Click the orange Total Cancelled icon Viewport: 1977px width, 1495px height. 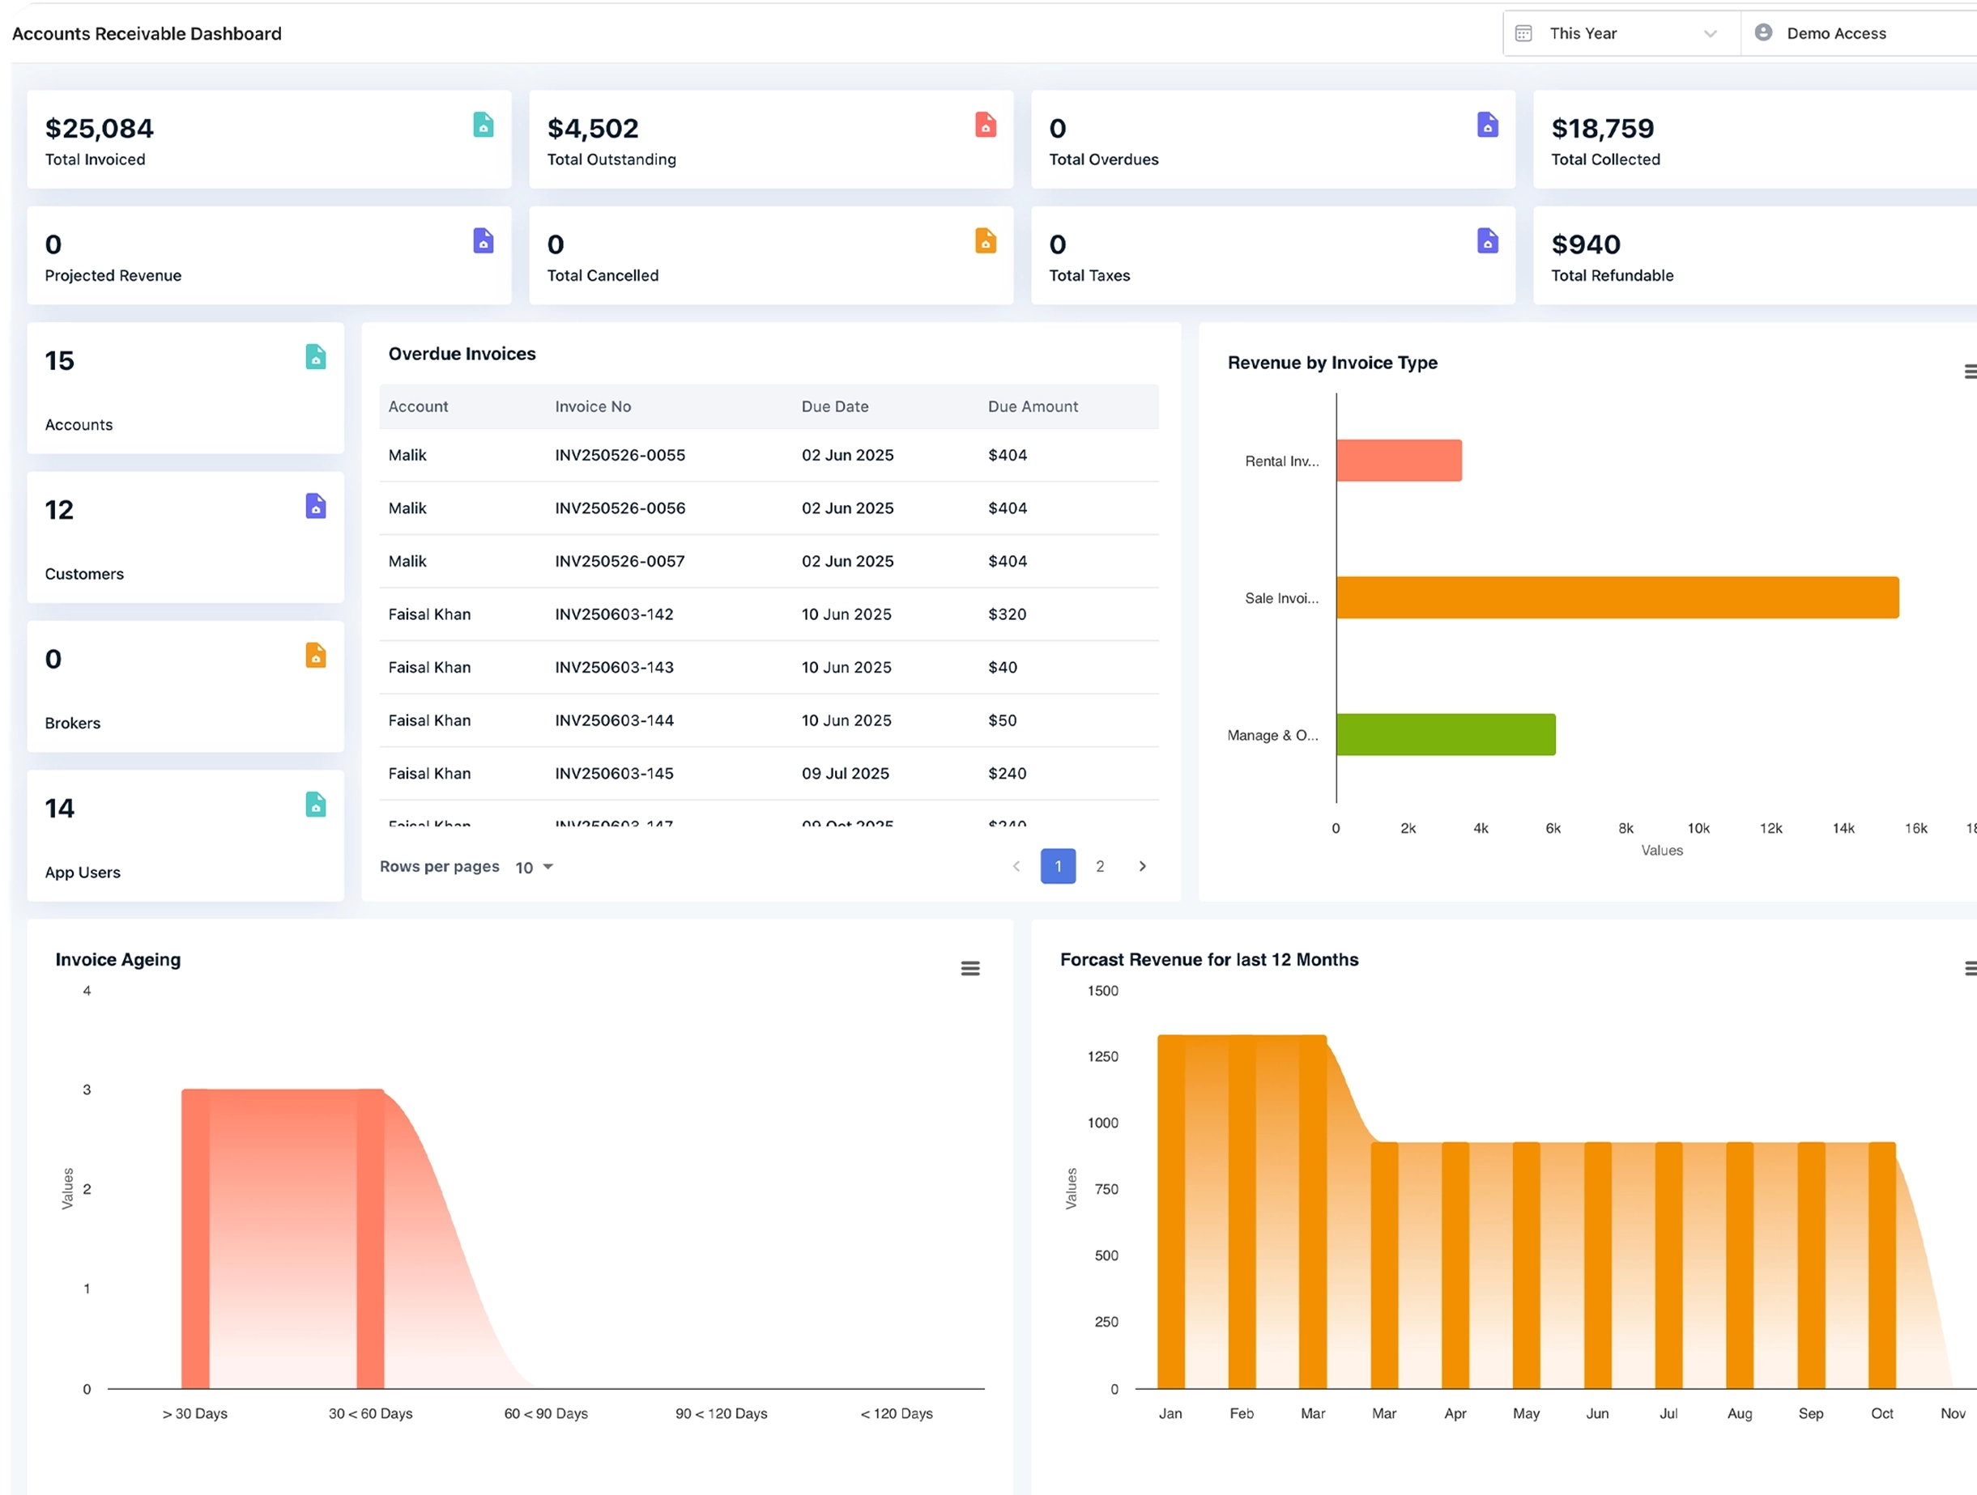tap(985, 241)
